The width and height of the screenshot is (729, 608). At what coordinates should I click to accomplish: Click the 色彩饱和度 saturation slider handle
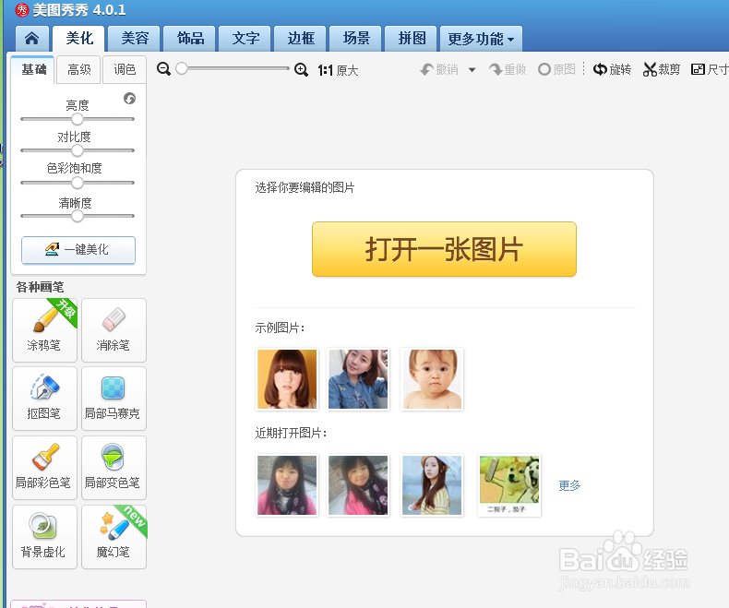[78, 183]
